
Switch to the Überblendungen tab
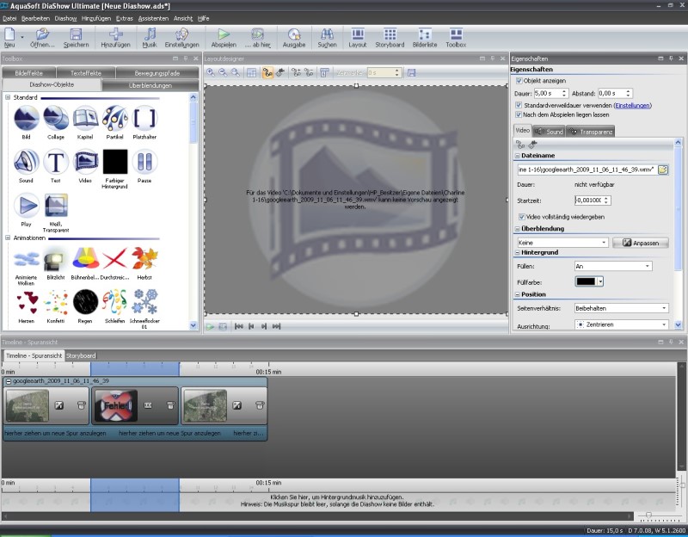click(150, 85)
